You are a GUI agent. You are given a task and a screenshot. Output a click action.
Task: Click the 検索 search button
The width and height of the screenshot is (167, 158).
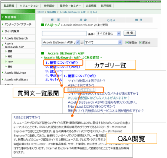tap(130, 33)
